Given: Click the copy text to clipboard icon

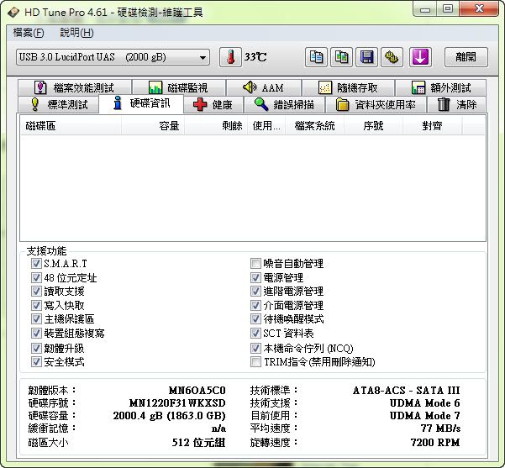Looking at the screenshot, I should click(x=316, y=57).
